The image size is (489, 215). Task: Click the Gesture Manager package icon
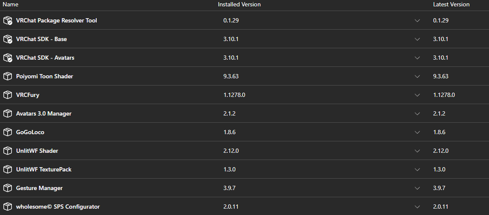[8, 188]
